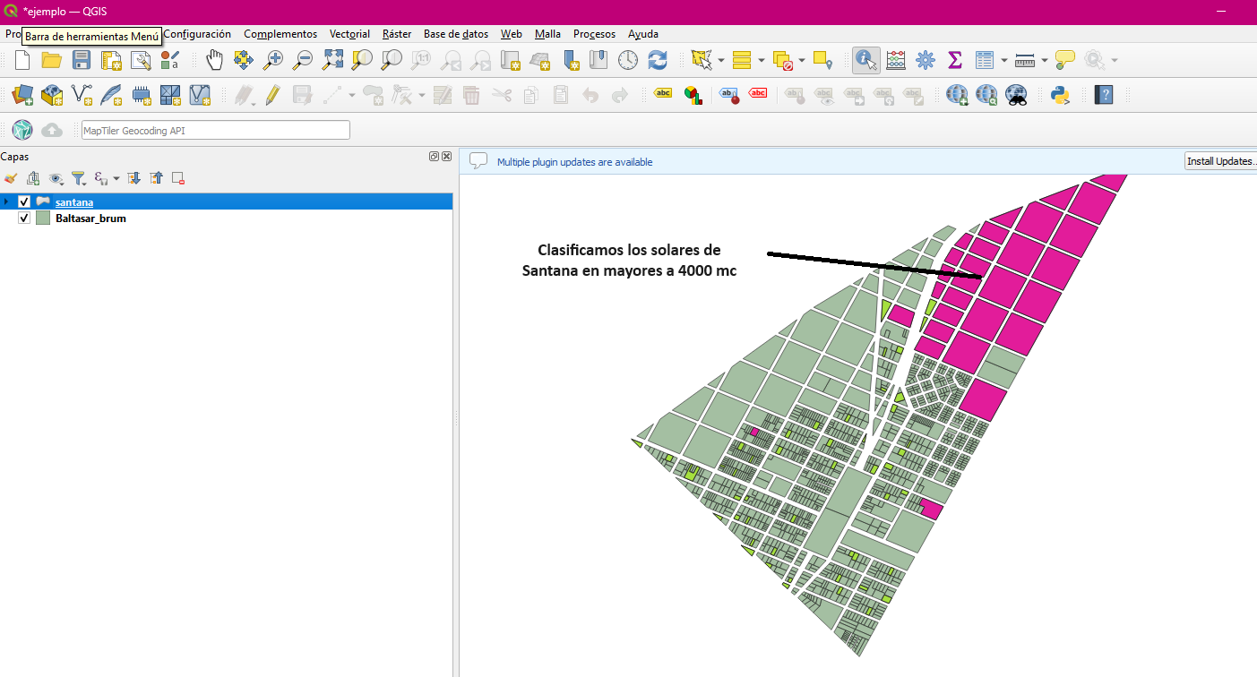This screenshot has width=1257, height=677.
Task: Toggle editing with the yellow pencil icon
Action: pos(272,94)
